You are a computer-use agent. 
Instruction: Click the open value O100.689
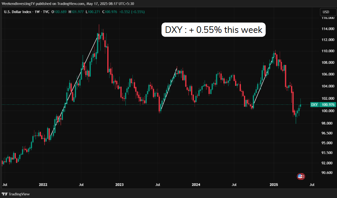click(x=59, y=12)
